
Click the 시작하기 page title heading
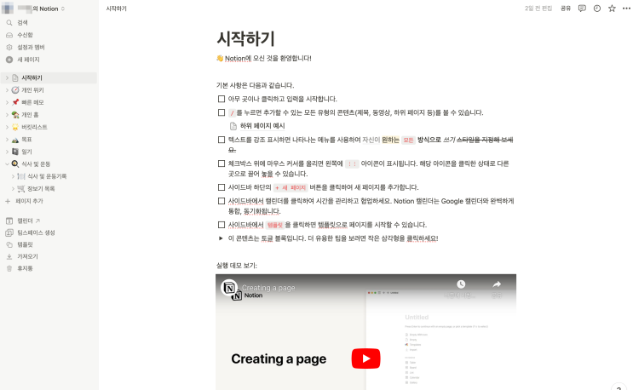pos(245,38)
